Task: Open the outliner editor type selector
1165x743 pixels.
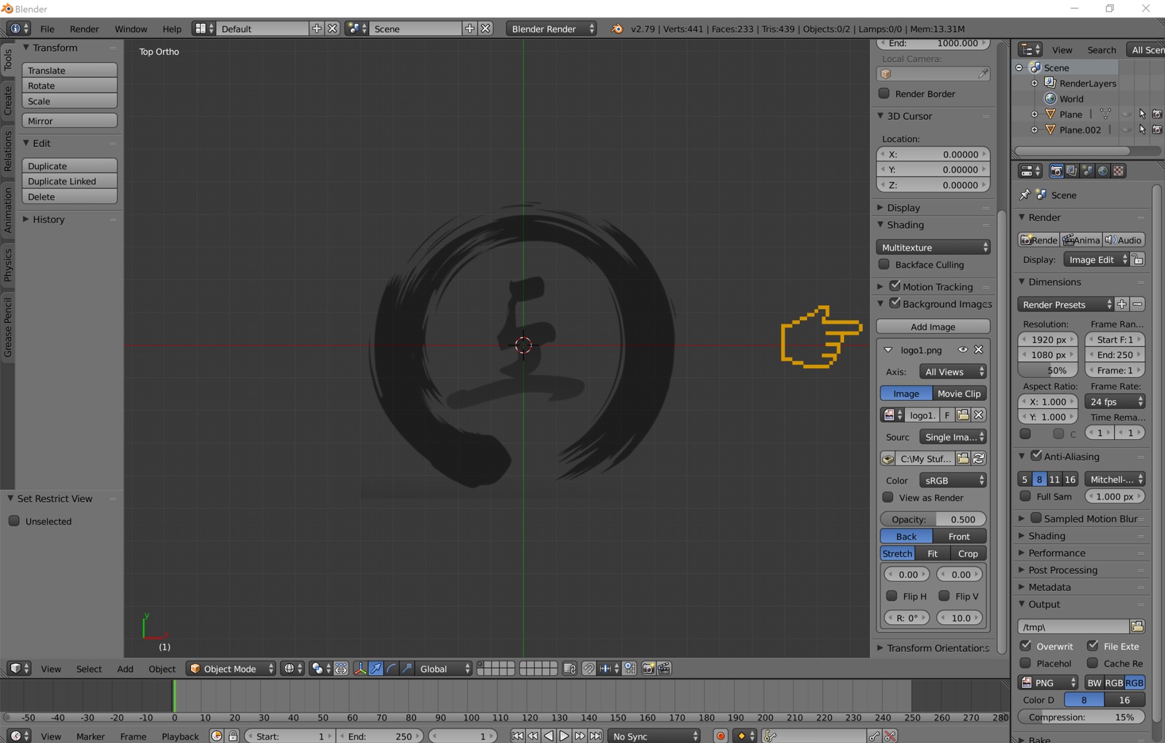Action: tap(1030, 50)
